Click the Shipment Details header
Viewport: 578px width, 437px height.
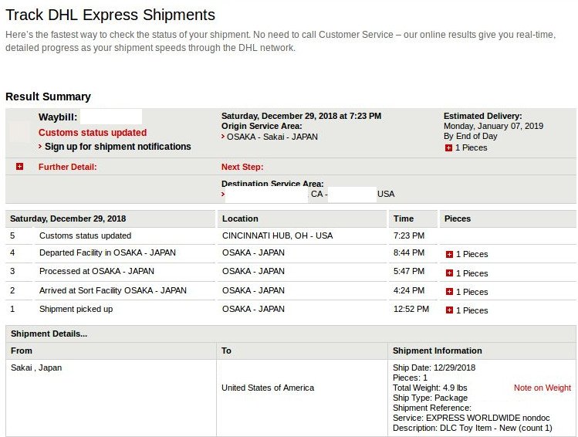coord(49,334)
